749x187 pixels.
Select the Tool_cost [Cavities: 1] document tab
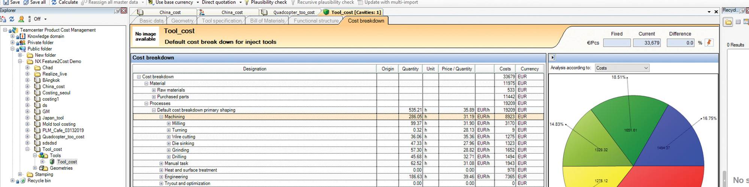tap(352, 12)
